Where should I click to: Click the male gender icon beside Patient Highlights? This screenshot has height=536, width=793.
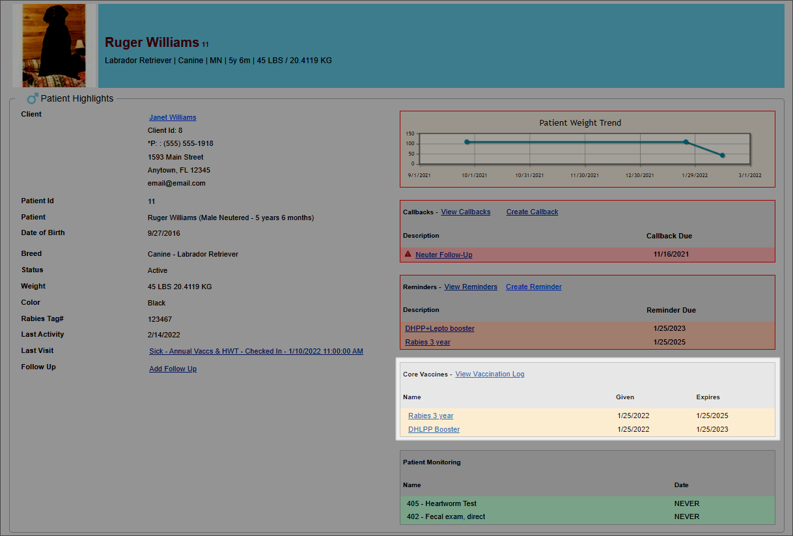point(32,98)
